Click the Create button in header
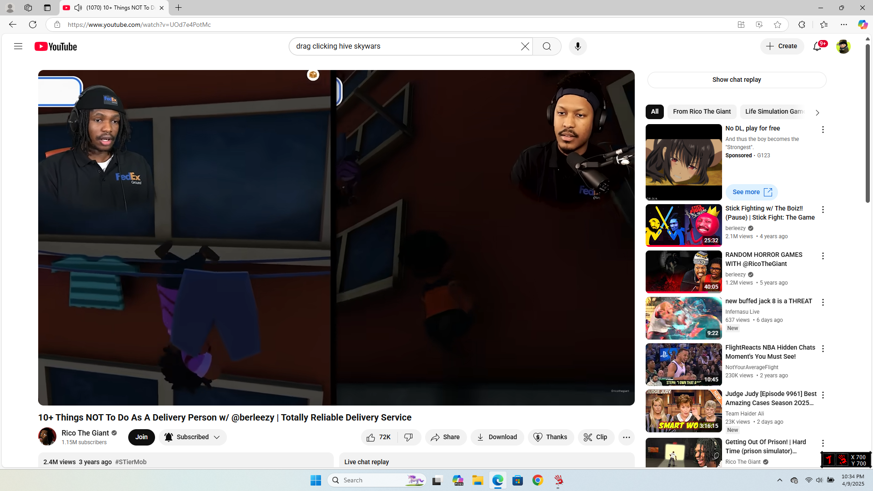The width and height of the screenshot is (873, 491). tap(782, 46)
